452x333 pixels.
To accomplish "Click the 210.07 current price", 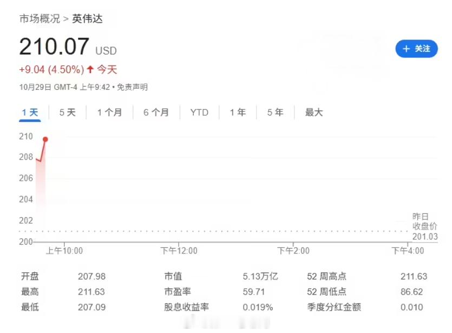I will (54, 47).
